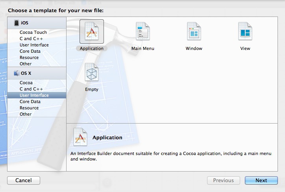Click the Empty label text
The width and height of the screenshot is (285, 192).
(92, 89)
